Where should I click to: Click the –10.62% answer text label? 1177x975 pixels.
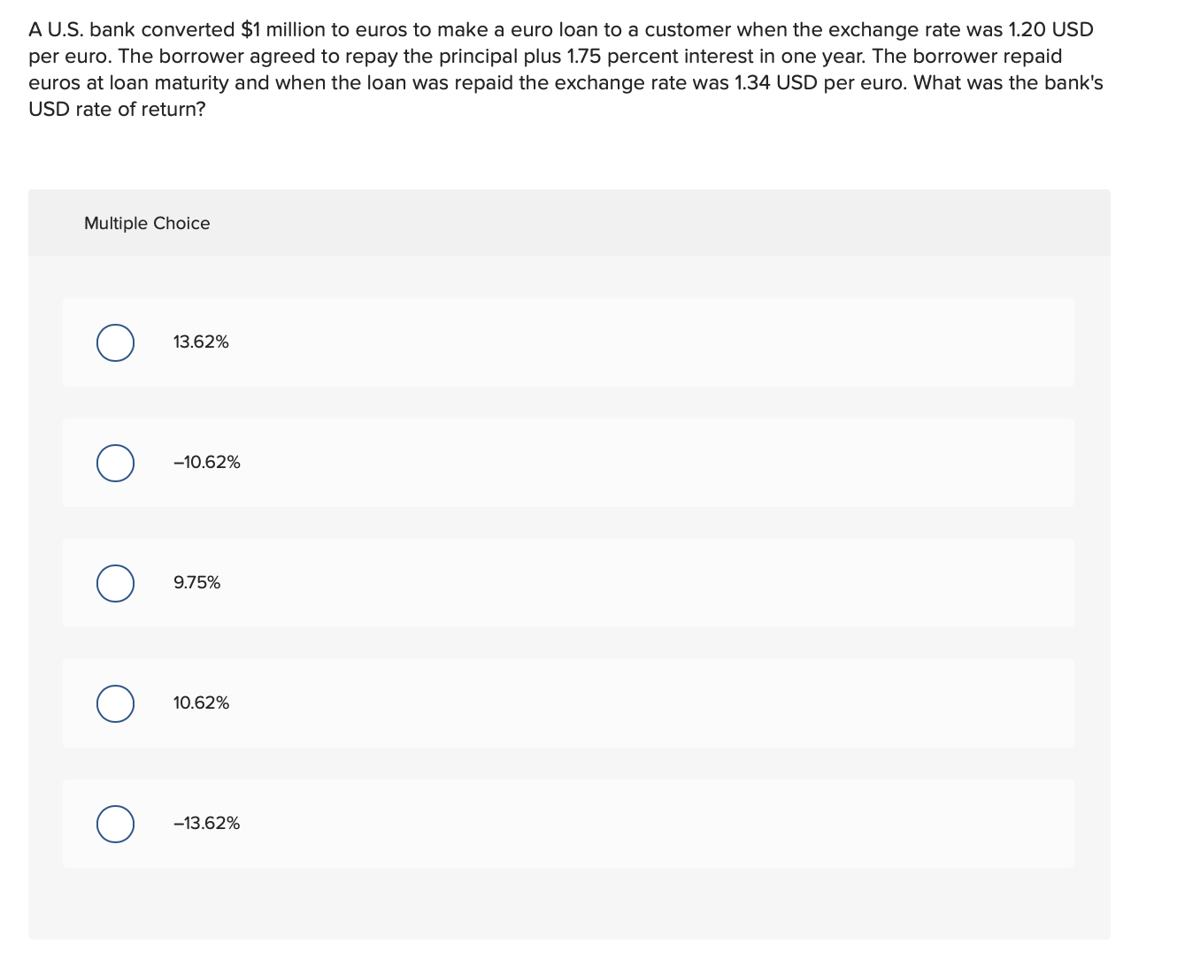pos(207,463)
